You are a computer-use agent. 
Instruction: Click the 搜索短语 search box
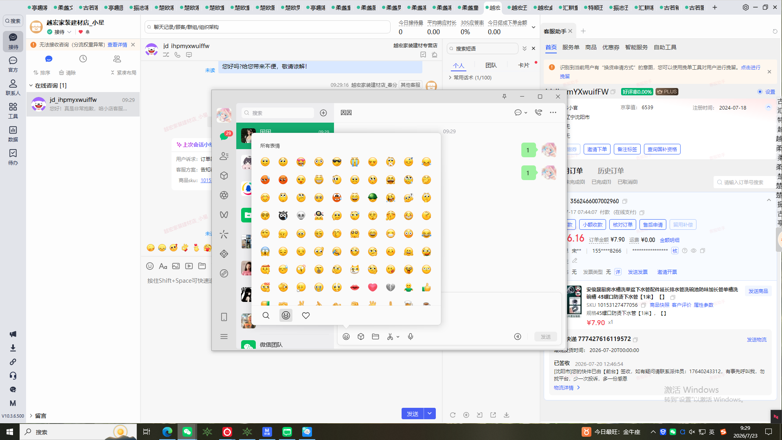(x=483, y=48)
